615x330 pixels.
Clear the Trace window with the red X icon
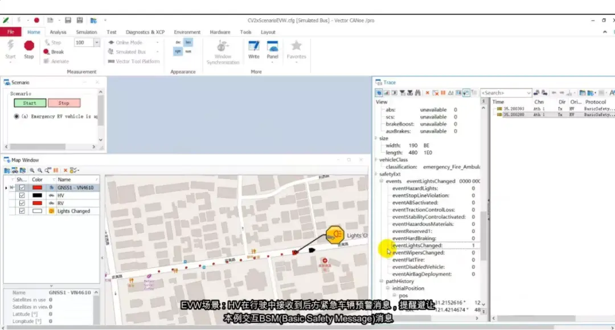click(427, 92)
